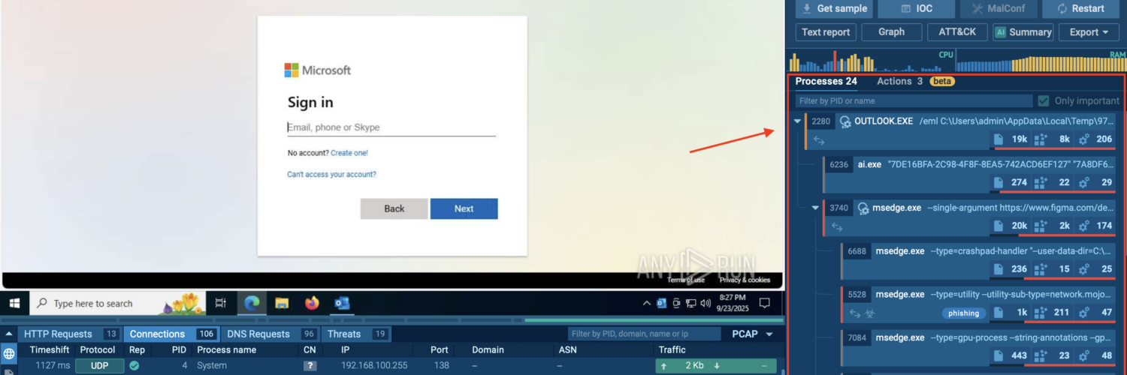Click the Next button on the sign-in form
This screenshot has width=1127, height=375.
click(464, 208)
